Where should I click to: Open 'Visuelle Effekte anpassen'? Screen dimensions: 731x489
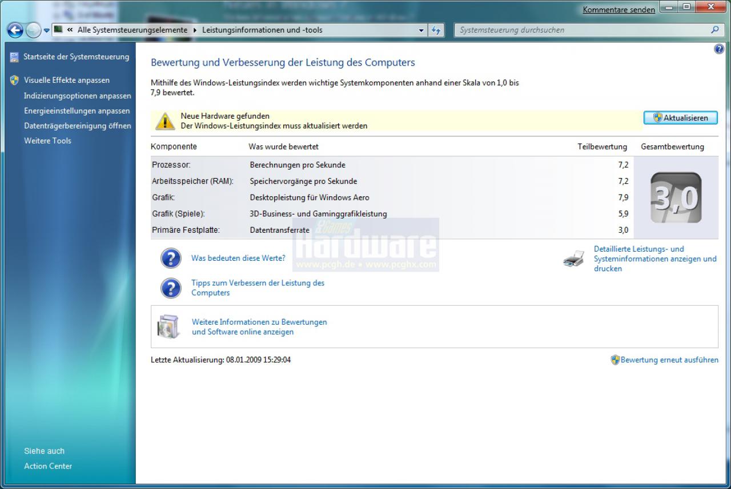[x=66, y=80]
